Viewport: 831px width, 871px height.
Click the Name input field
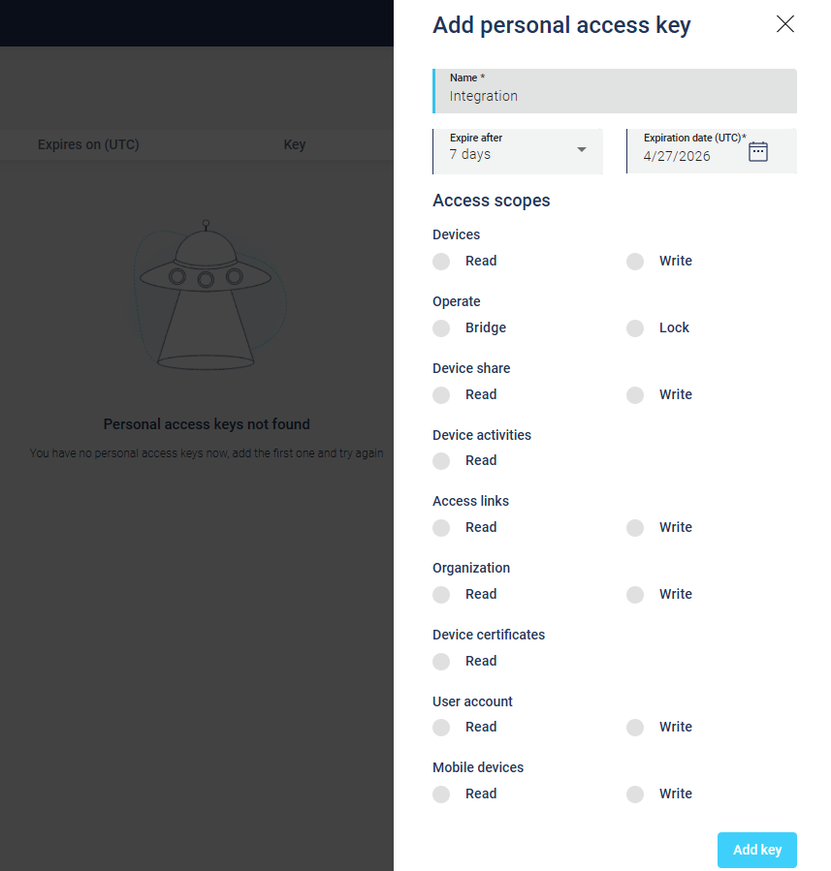point(615,96)
